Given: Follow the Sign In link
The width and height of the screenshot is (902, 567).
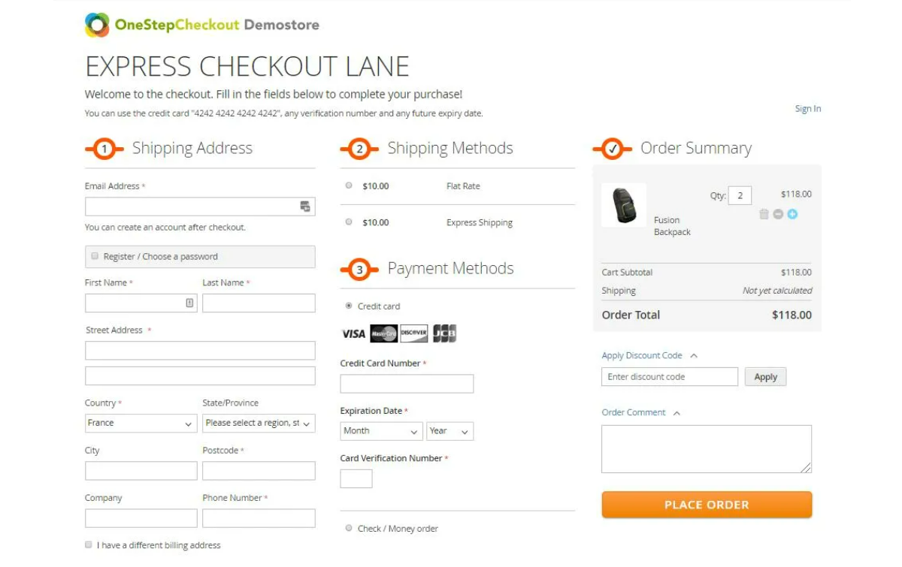Looking at the screenshot, I should click(807, 109).
